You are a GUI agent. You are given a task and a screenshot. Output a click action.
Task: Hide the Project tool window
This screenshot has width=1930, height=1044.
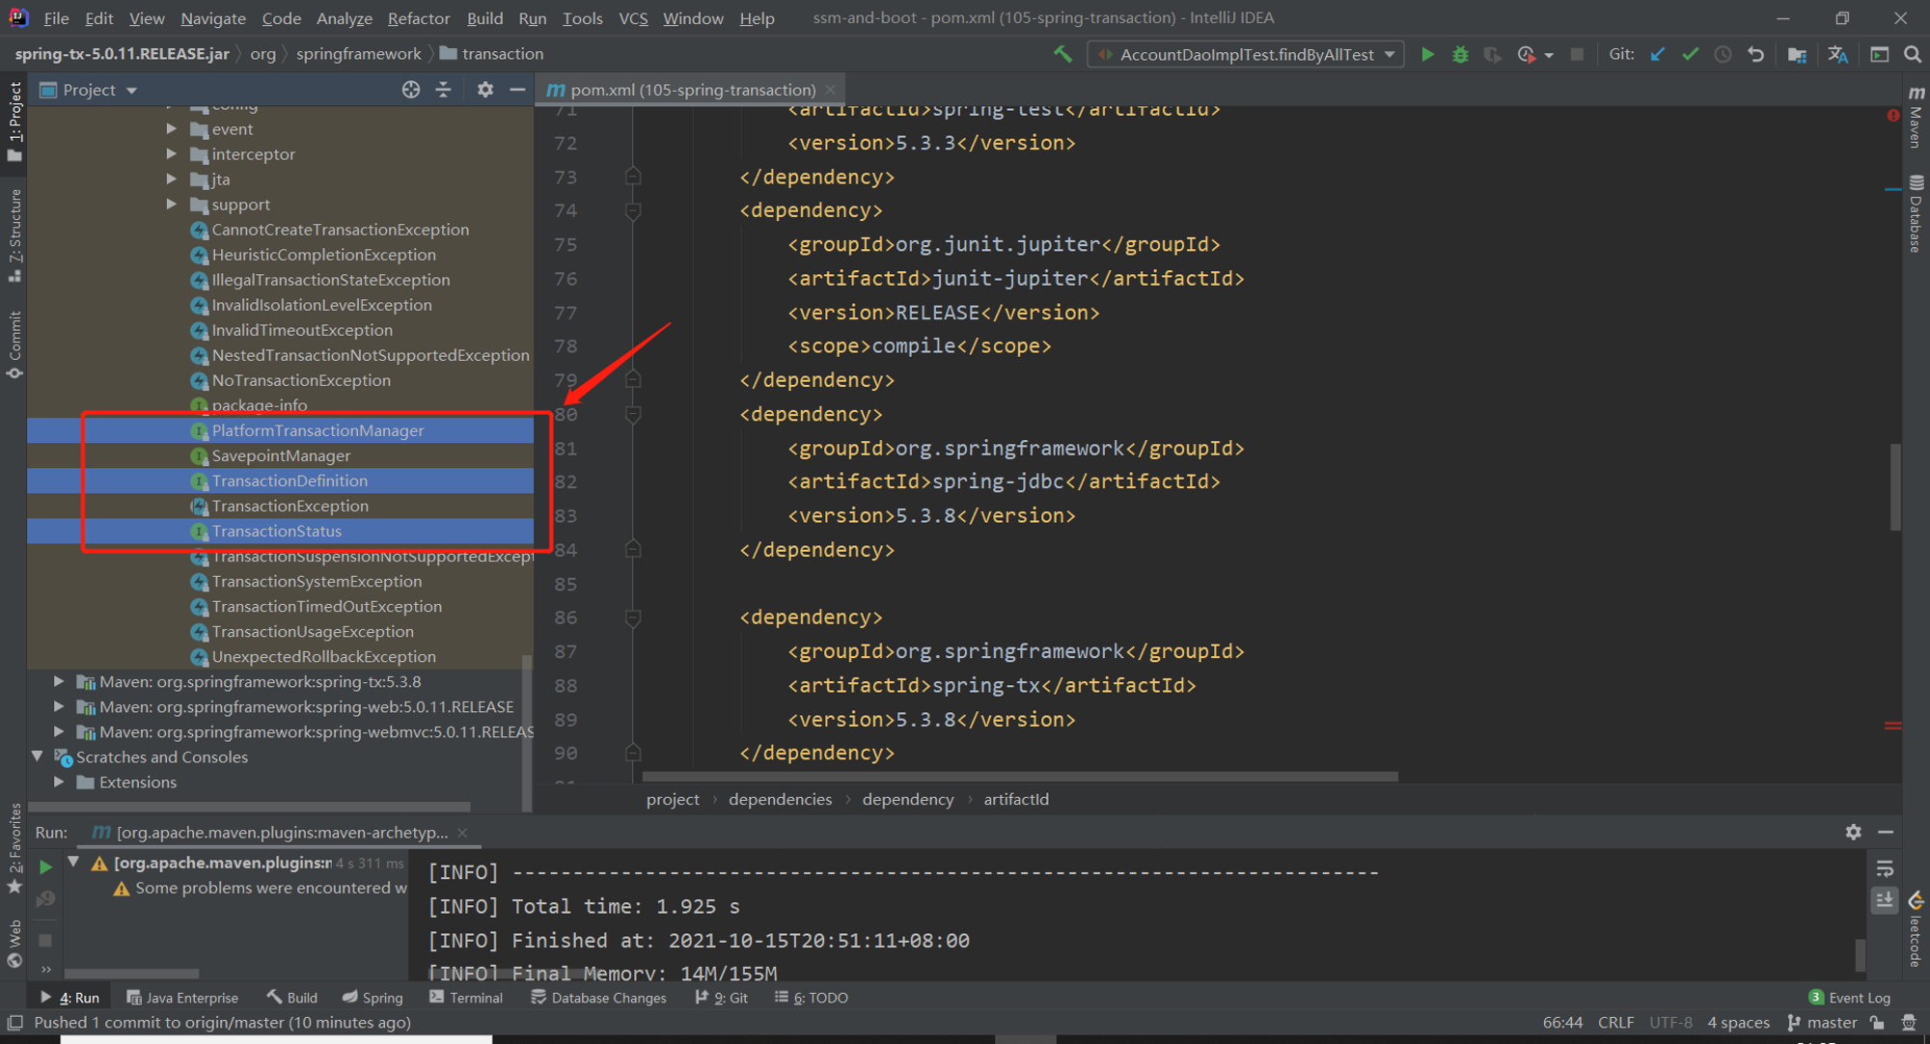pos(517,90)
